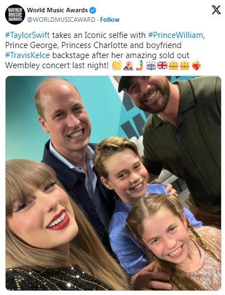
Task: Click the UK flag emoji
Action: click(x=162, y=66)
